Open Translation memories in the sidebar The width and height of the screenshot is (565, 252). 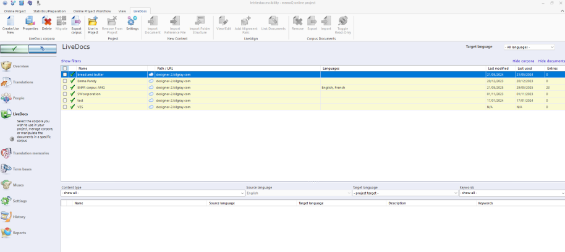pos(31,153)
